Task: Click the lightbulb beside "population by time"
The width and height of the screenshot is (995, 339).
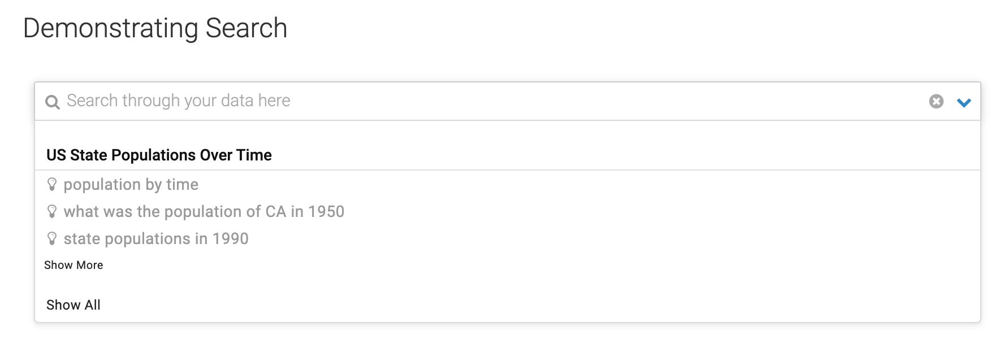Action: 52,184
